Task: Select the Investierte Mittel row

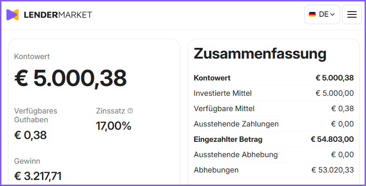Action: [274, 93]
